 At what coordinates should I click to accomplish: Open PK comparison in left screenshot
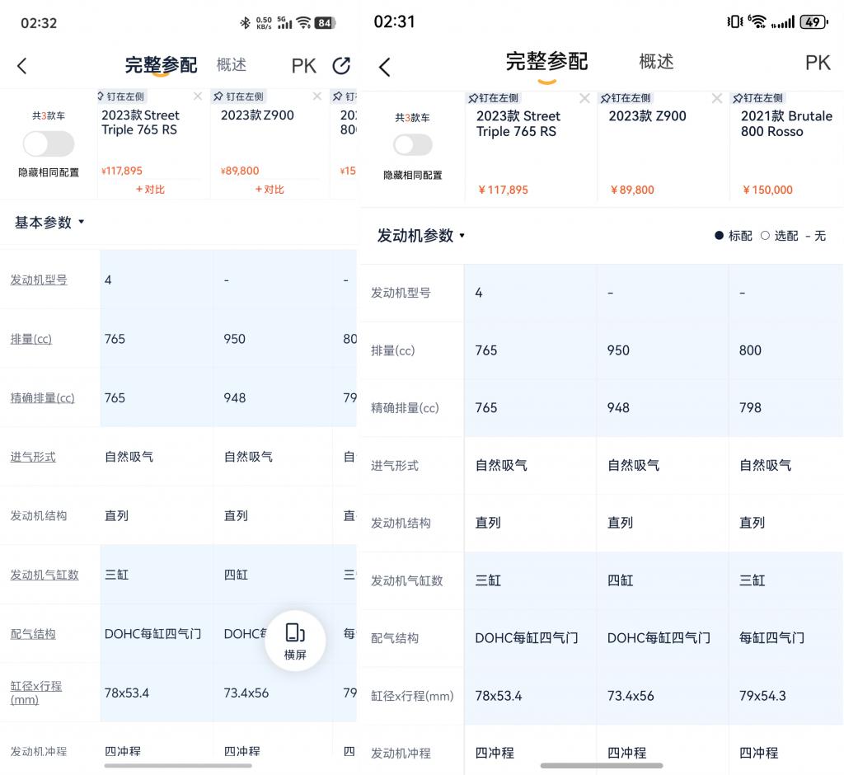pos(303,66)
